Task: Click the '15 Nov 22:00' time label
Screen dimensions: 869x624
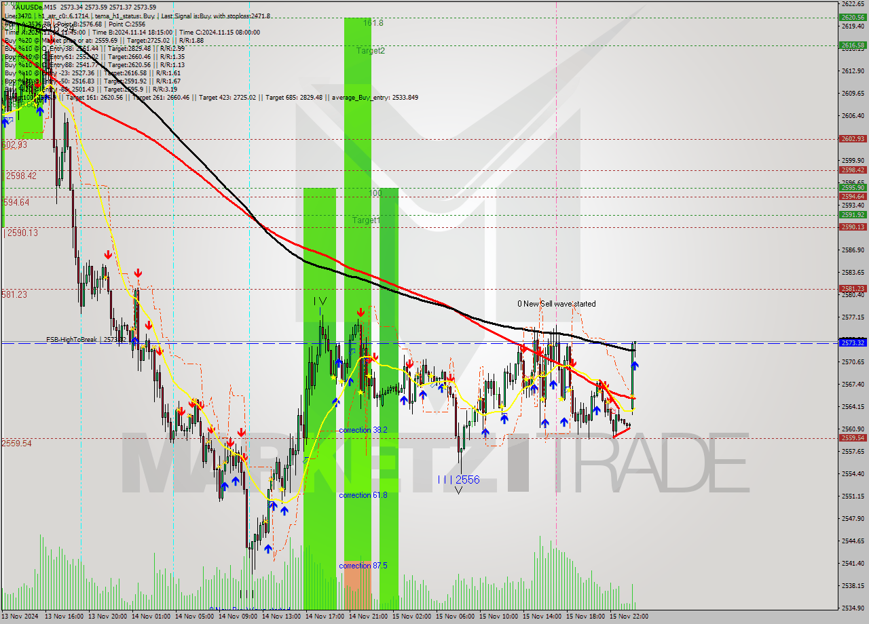Action: (629, 617)
